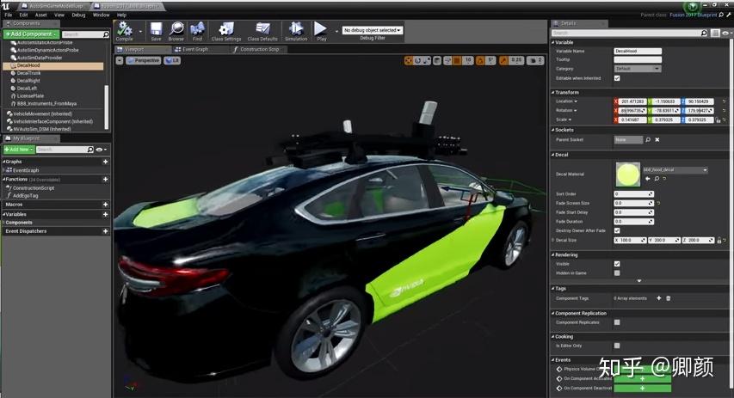Toggle Editable when Inherited checkbox
Screen dimensions: 734x398
[617, 78]
